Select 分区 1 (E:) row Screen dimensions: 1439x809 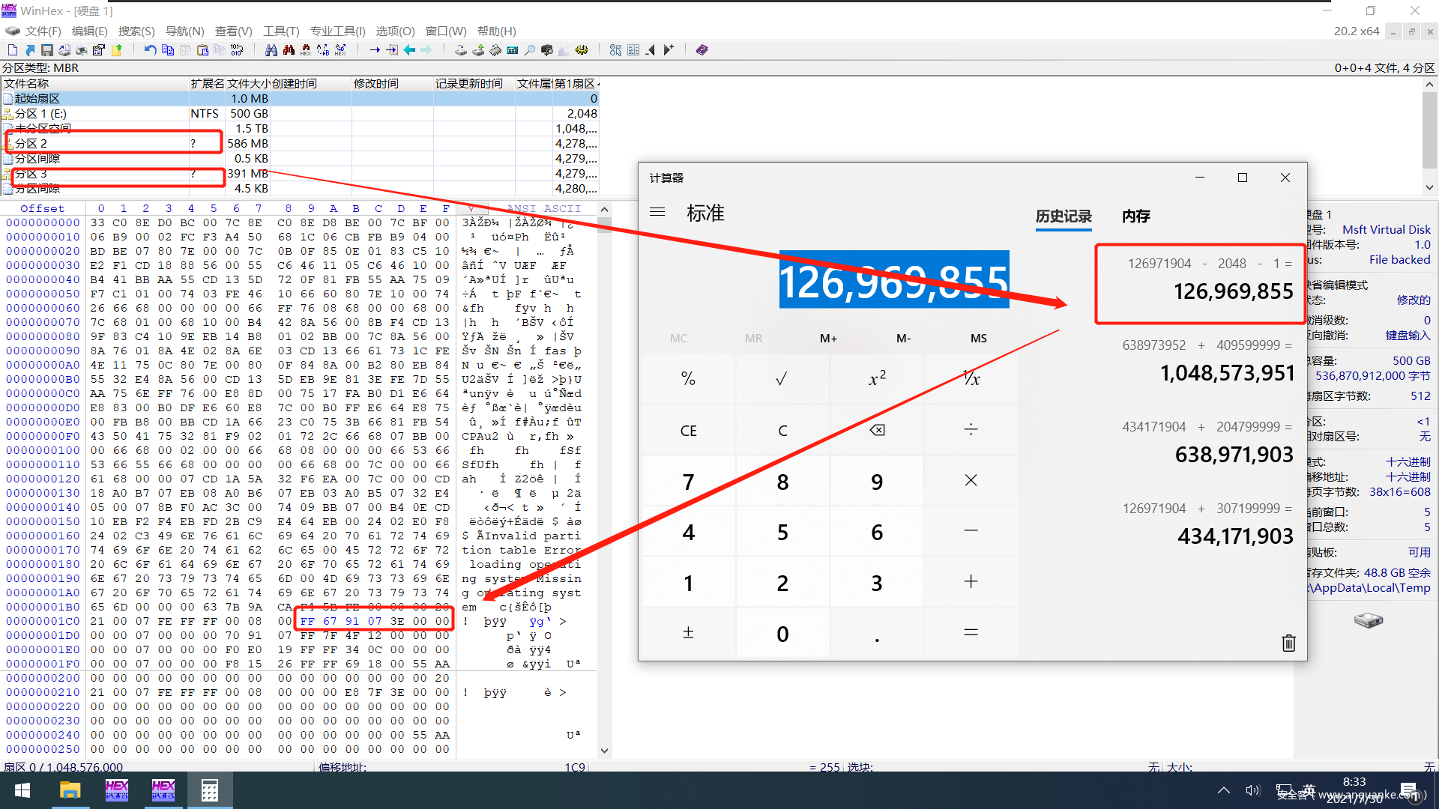41,114
